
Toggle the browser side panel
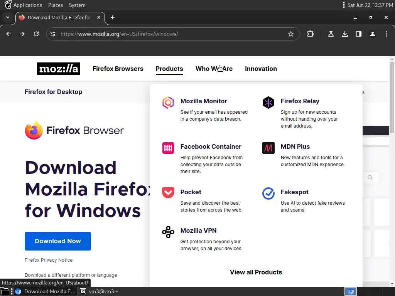click(x=358, y=34)
